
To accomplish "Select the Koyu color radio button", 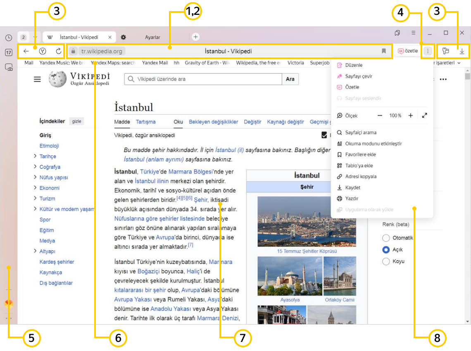I will (386, 261).
